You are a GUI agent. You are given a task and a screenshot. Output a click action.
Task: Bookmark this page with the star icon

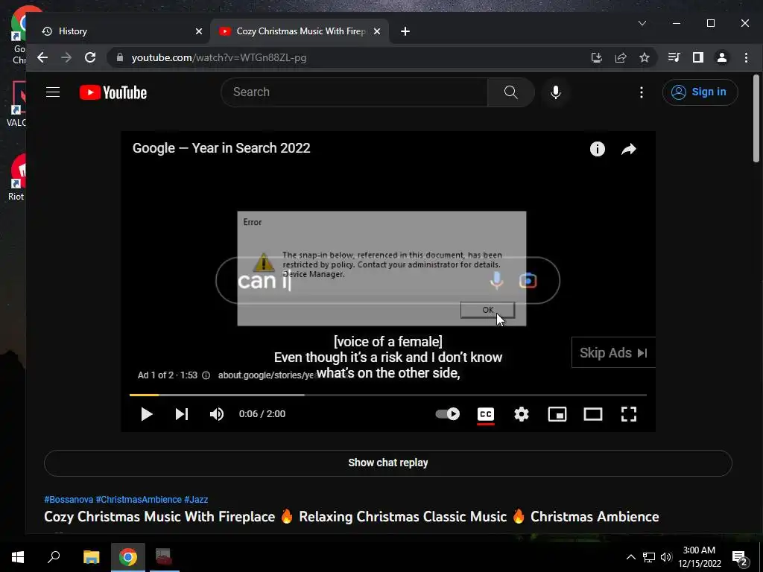coord(645,57)
